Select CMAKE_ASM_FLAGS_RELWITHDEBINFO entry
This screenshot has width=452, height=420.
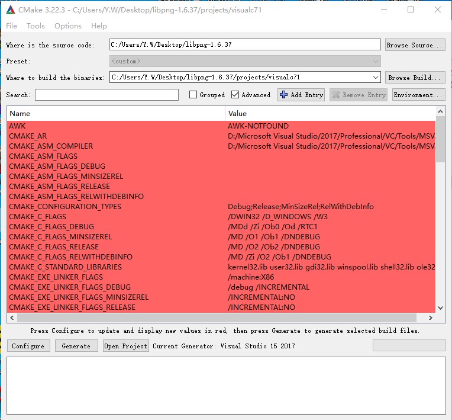[x=76, y=197]
